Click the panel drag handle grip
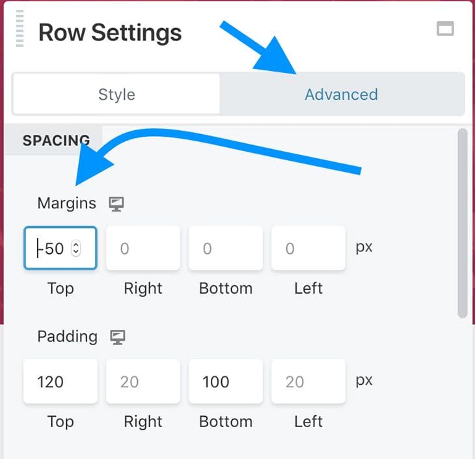Viewport: 475px width, 459px height. [20, 29]
